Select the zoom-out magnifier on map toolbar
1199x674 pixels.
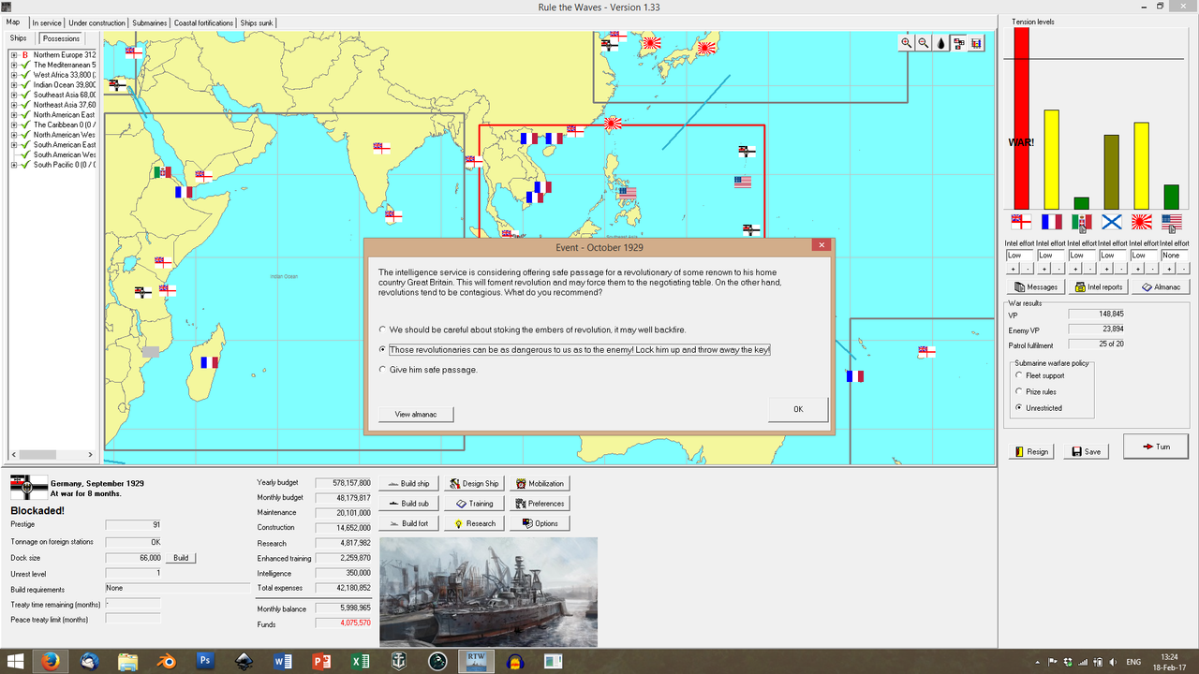(922, 42)
